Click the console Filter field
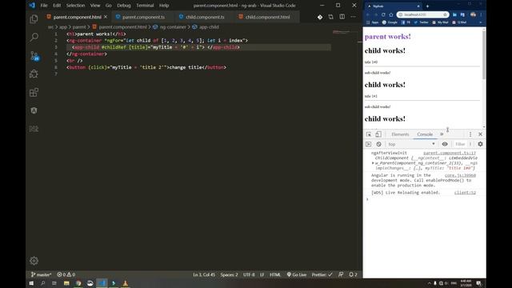This screenshot has width=512, height=288. pos(460,144)
